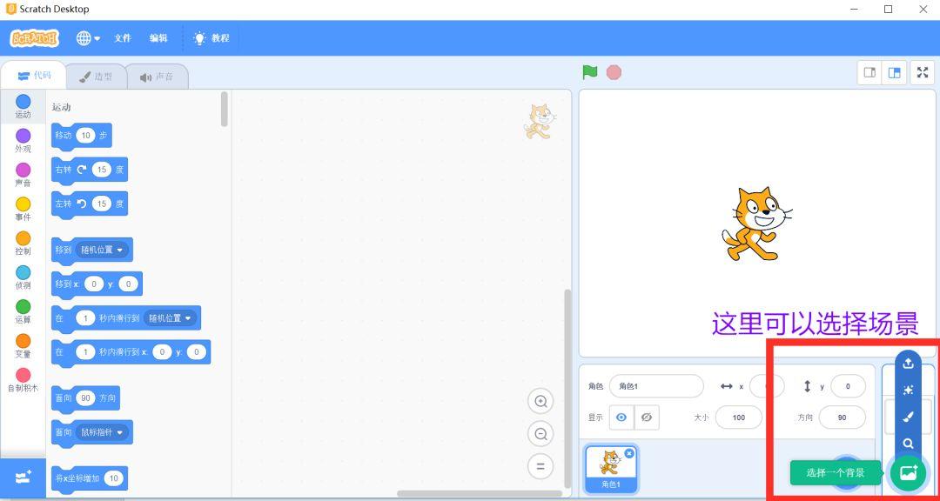Hide the sprite with crossed-eye icon
Screen dimensions: 940x501
click(646, 417)
